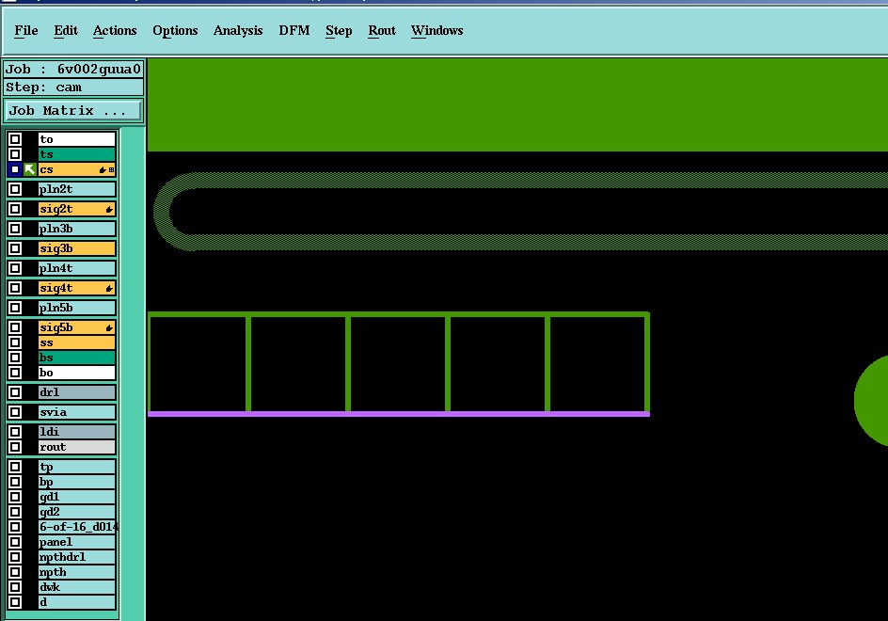Select the 'bp' layer name

point(76,482)
